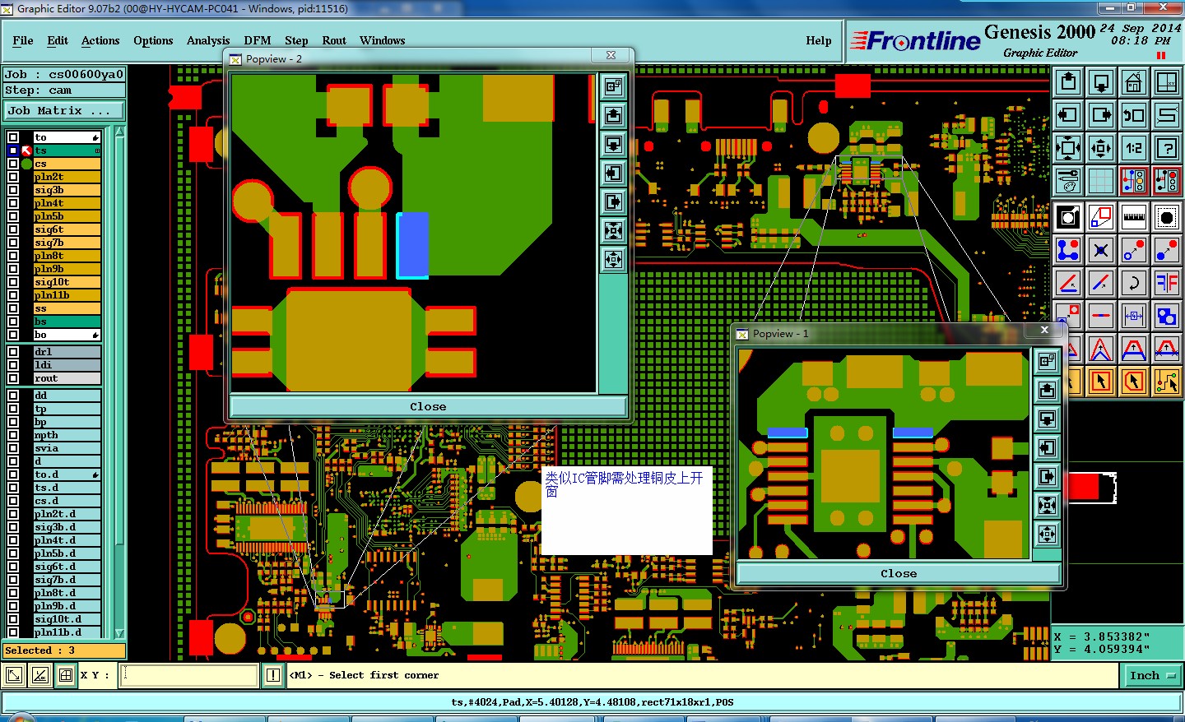Select the ruler measure tool
Screen dimensions: 1185x722
coord(1134,217)
